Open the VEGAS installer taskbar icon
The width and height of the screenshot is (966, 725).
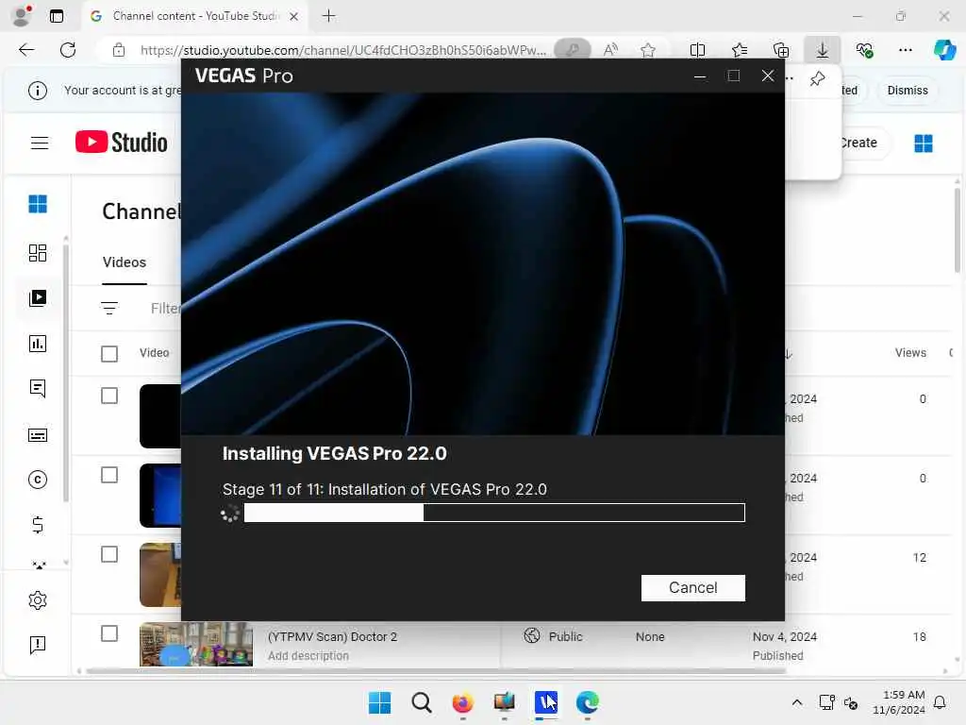coord(546,702)
